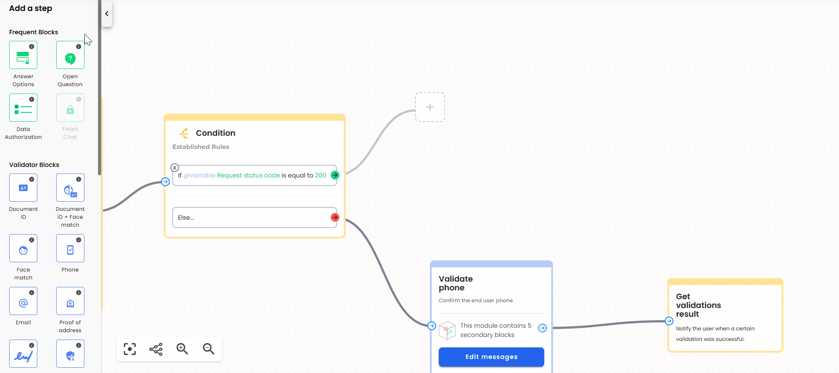The height and width of the screenshot is (373, 839).
Task: Collapse the Add a step sidebar
Action: pos(107,14)
